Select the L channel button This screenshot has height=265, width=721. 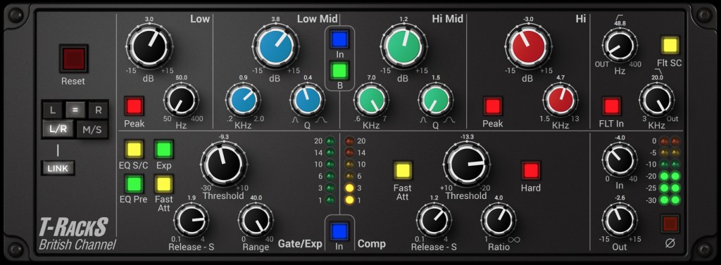(x=52, y=110)
